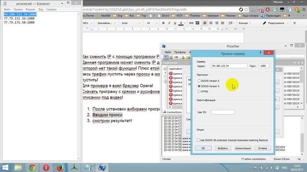Open Вид menu in Notepad
The height and width of the screenshot is (172, 307).
(41, 10)
